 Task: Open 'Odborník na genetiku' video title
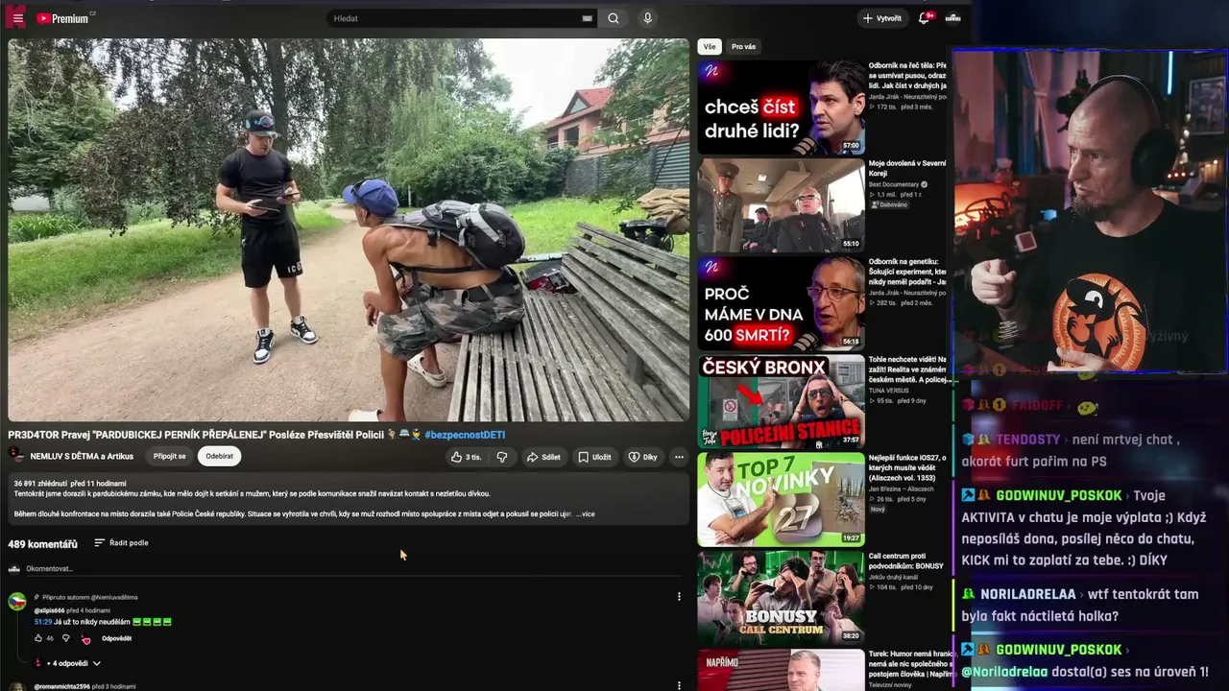click(907, 272)
